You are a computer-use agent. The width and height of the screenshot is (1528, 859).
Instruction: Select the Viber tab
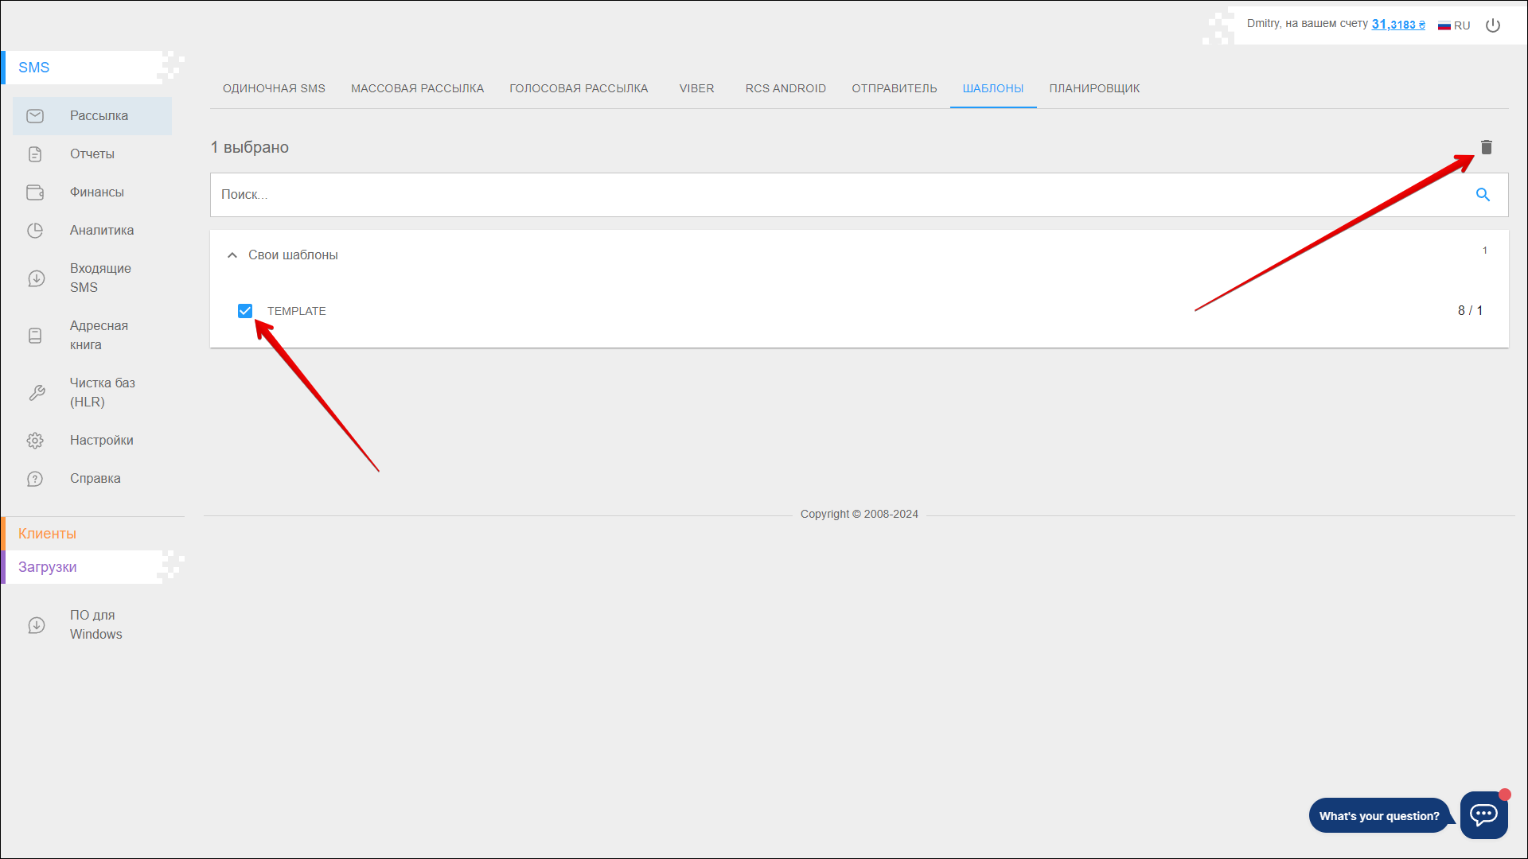coord(696,88)
